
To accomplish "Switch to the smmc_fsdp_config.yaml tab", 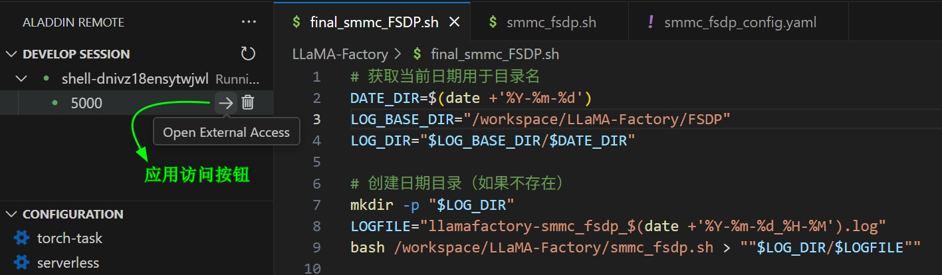I will tap(740, 22).
